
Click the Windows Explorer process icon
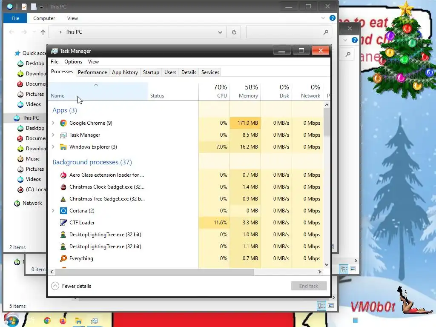tap(63, 147)
